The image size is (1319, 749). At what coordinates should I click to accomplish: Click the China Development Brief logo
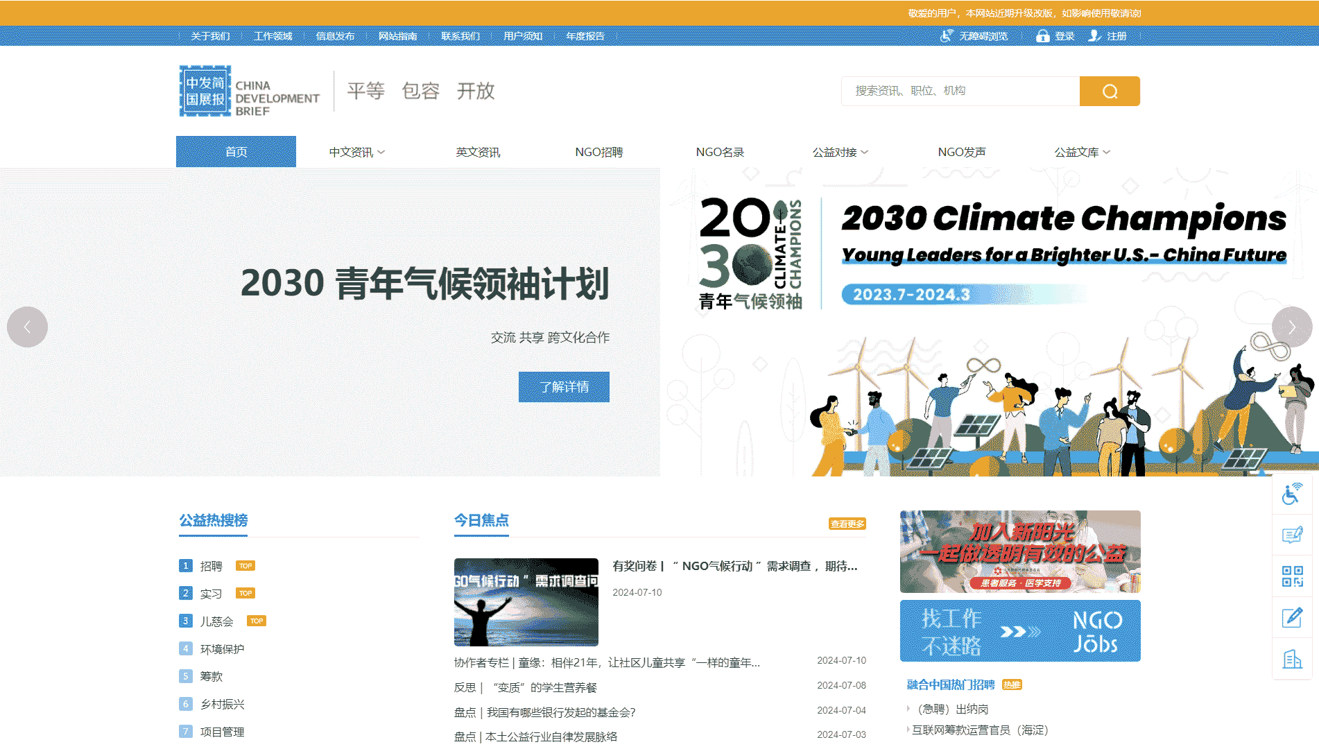tap(250, 91)
